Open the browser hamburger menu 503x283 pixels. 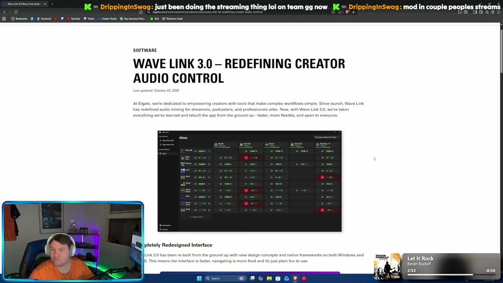tap(499, 12)
